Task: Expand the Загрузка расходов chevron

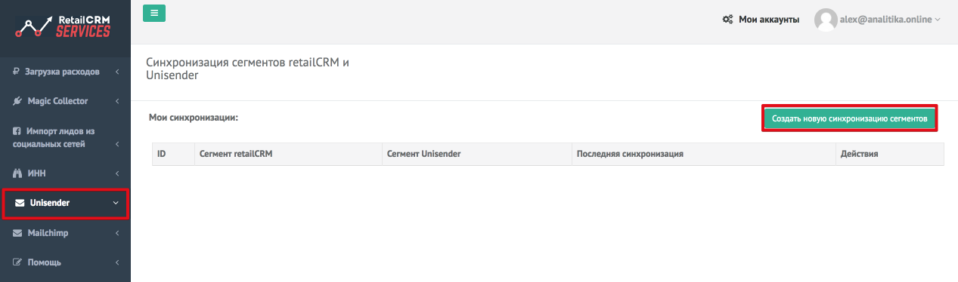Action: [x=117, y=72]
